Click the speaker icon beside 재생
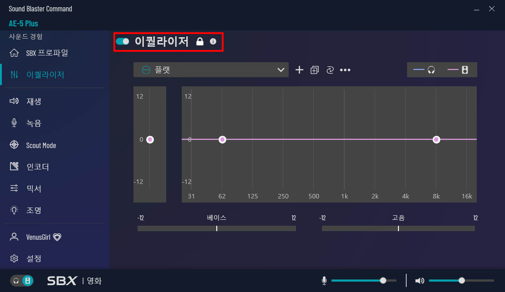The width and height of the screenshot is (505, 292). 14,101
